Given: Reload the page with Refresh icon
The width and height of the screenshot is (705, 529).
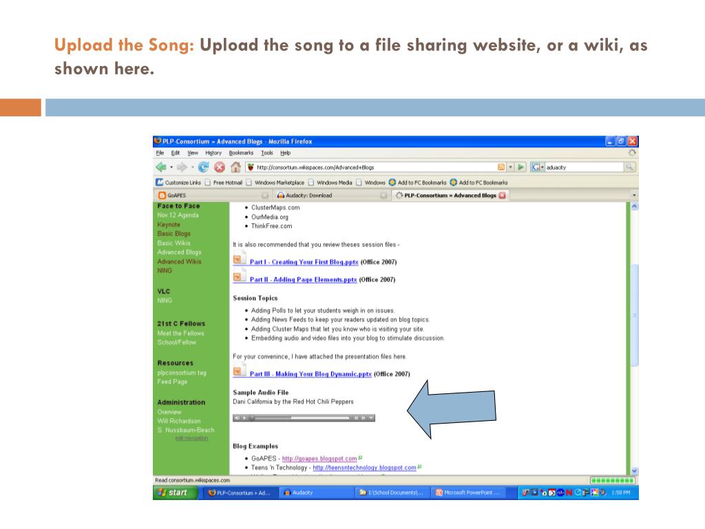Looking at the screenshot, I should 203,167.
